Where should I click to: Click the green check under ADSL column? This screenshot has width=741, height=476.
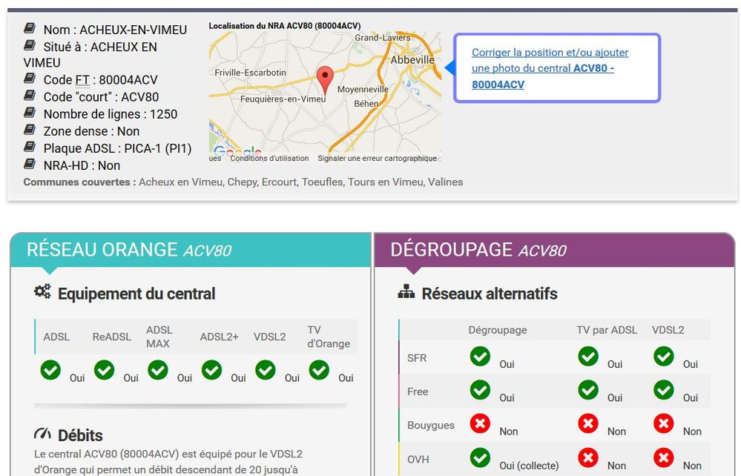(50, 370)
